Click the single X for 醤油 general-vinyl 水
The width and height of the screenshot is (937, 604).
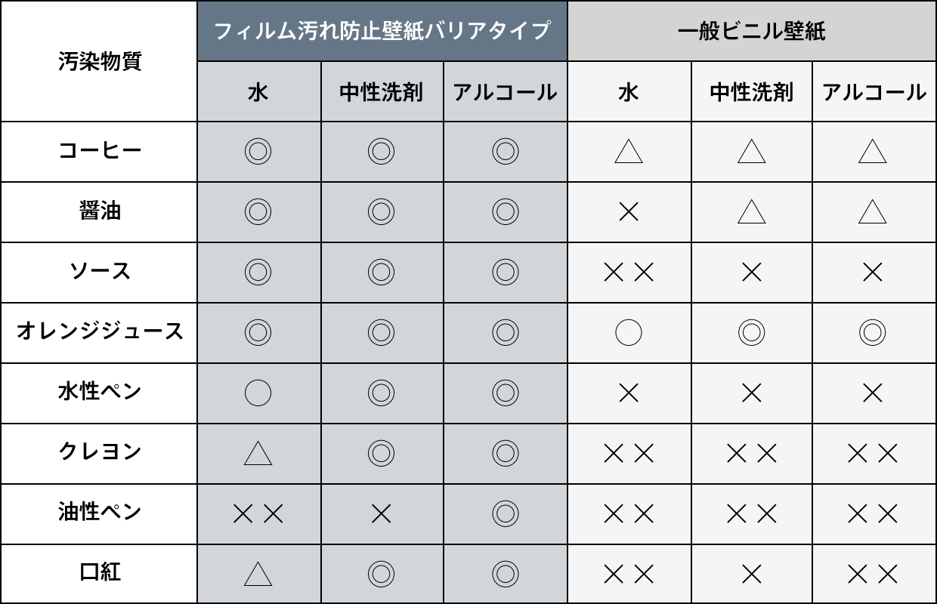pyautogui.click(x=629, y=211)
